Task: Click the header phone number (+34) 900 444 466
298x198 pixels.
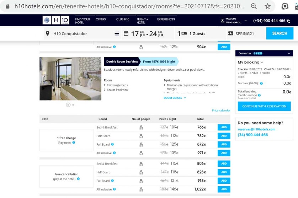Action: pos(269,21)
